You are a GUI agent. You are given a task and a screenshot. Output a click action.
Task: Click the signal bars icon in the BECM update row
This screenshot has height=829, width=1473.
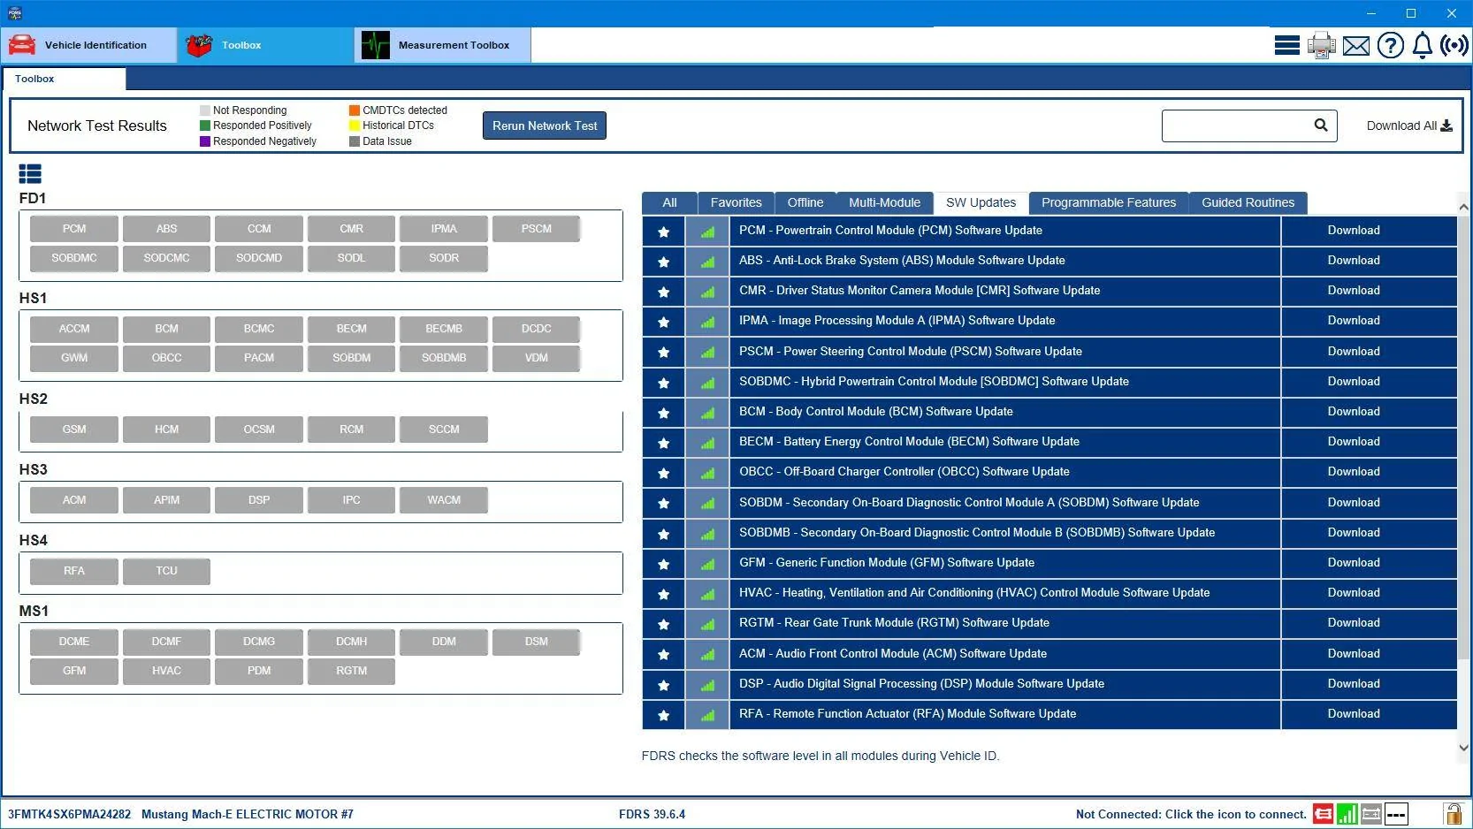(x=707, y=443)
